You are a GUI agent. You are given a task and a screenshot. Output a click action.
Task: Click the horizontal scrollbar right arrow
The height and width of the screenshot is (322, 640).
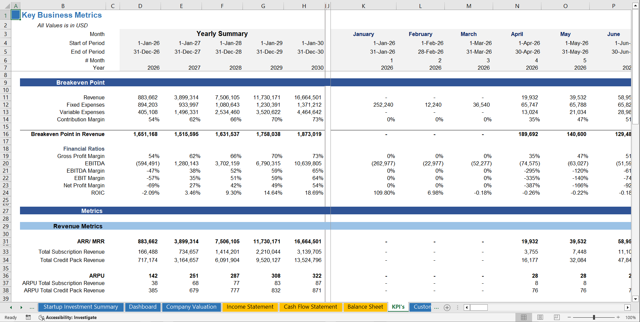(x=628, y=307)
